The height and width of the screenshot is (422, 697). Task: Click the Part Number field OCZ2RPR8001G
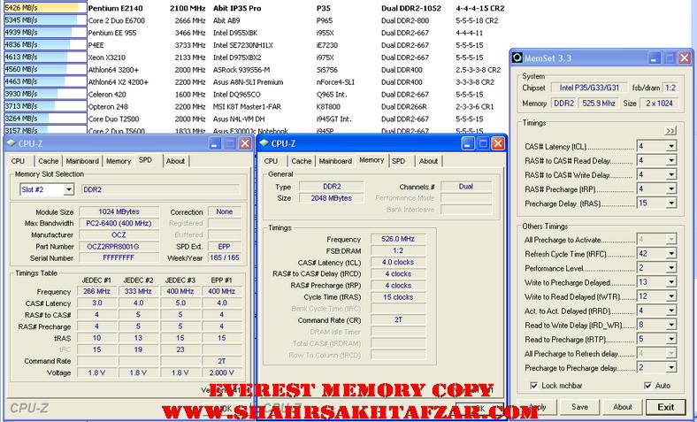(x=119, y=246)
